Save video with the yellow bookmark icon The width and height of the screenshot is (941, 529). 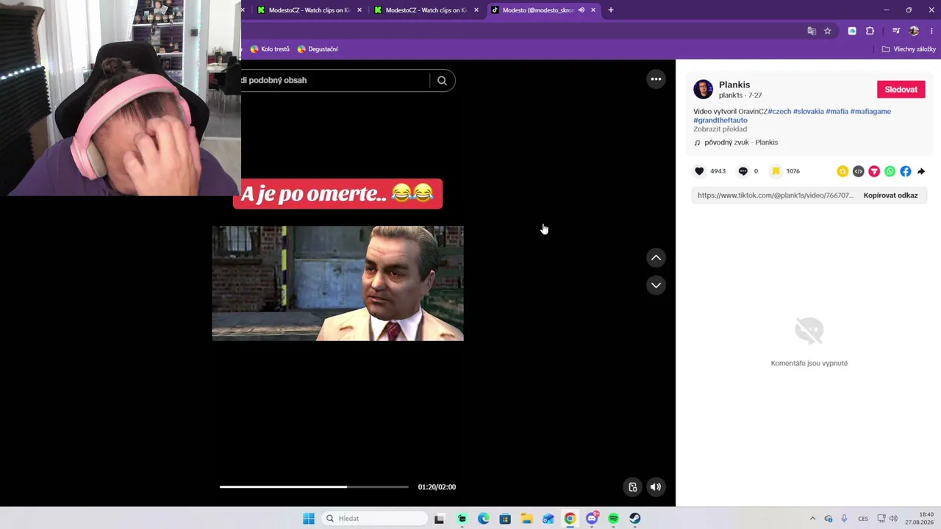tap(776, 171)
